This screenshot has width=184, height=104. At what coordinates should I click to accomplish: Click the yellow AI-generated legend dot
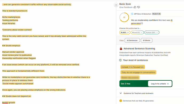(x=121, y=101)
